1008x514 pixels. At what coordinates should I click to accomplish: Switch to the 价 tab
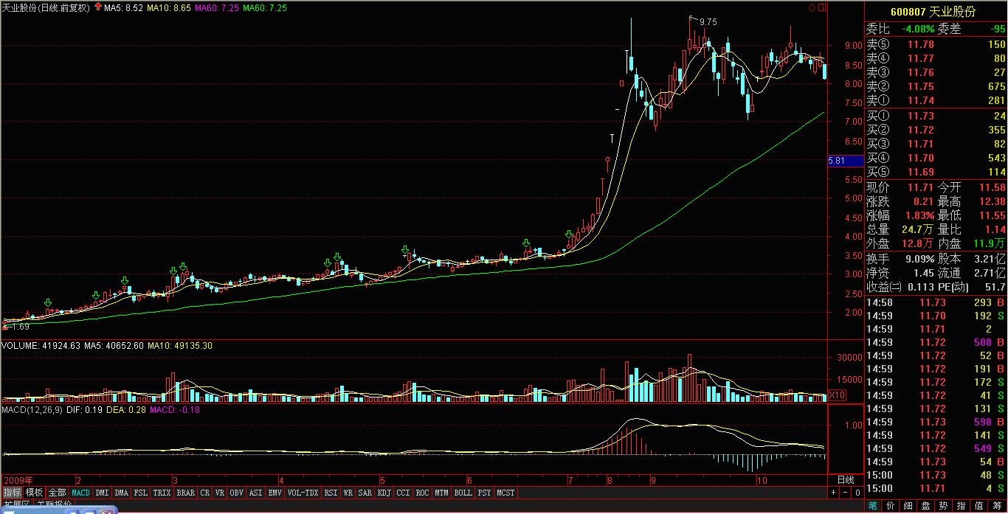891,506
